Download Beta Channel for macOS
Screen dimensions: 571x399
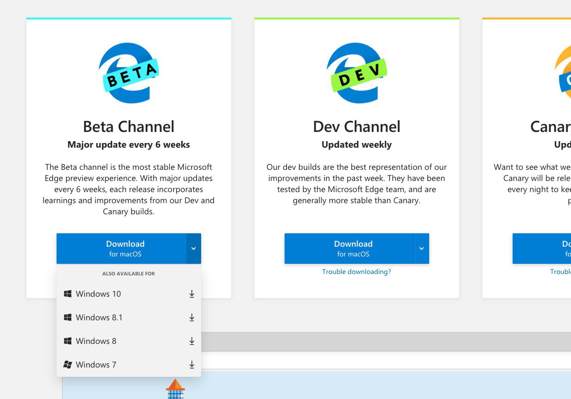(121, 249)
